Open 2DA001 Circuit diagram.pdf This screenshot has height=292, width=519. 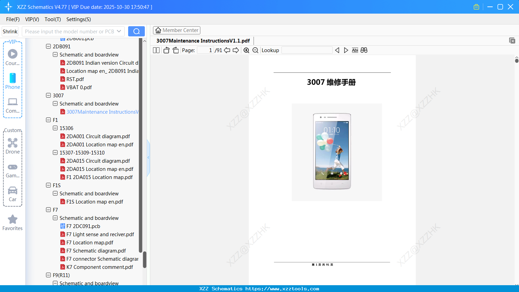98,136
